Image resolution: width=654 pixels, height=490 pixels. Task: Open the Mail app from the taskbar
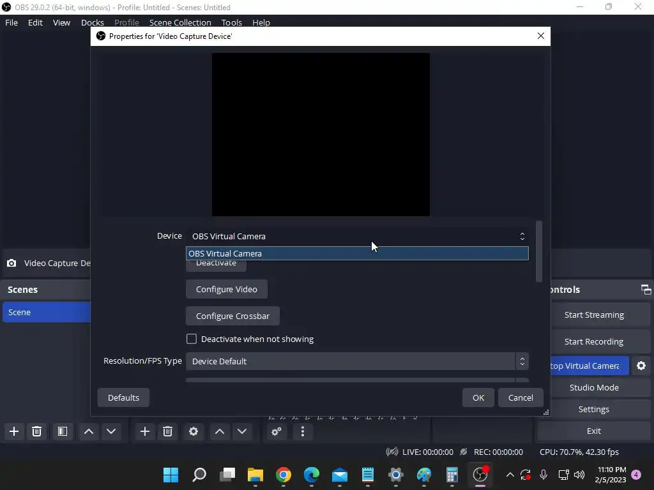340,475
